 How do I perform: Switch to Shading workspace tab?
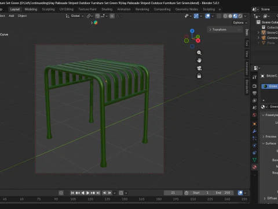click(x=107, y=9)
